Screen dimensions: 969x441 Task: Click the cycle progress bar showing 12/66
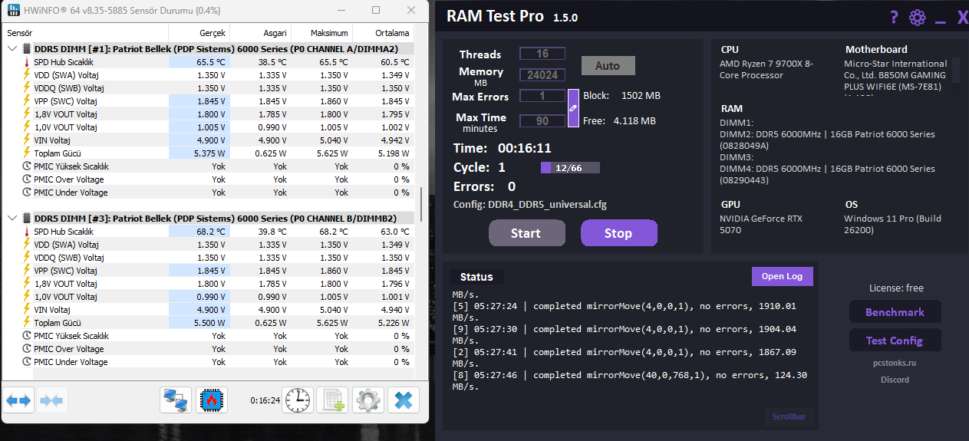pyautogui.click(x=570, y=168)
